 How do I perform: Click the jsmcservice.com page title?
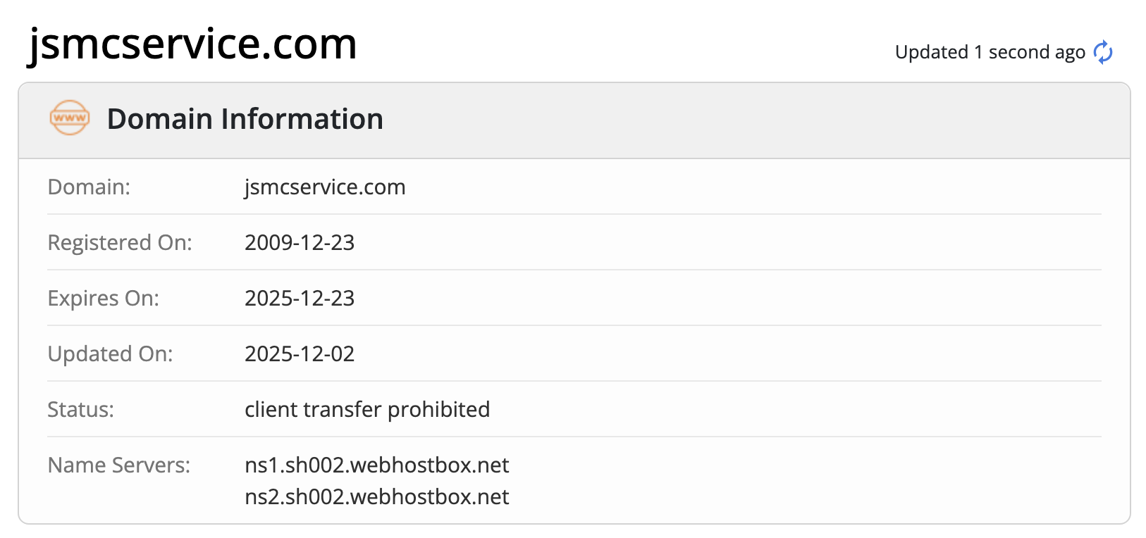click(x=192, y=44)
